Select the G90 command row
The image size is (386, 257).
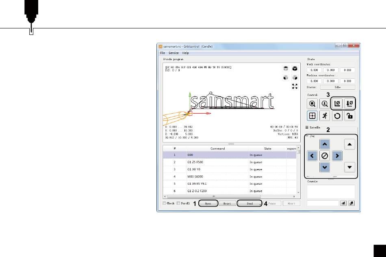(230, 155)
